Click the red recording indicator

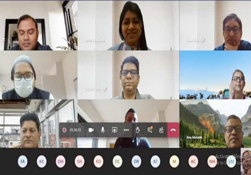[64, 130]
